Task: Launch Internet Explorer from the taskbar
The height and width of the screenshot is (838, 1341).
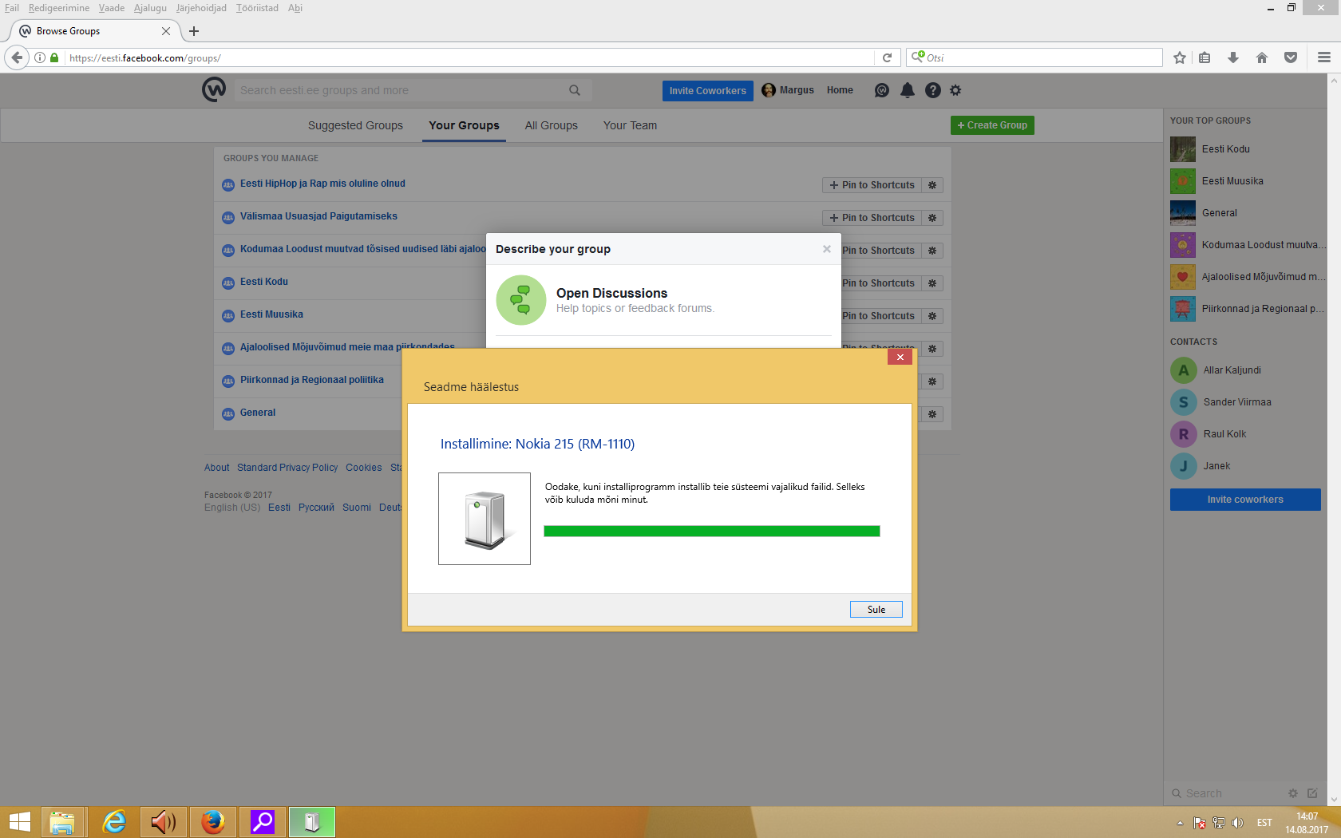Action: 114,822
